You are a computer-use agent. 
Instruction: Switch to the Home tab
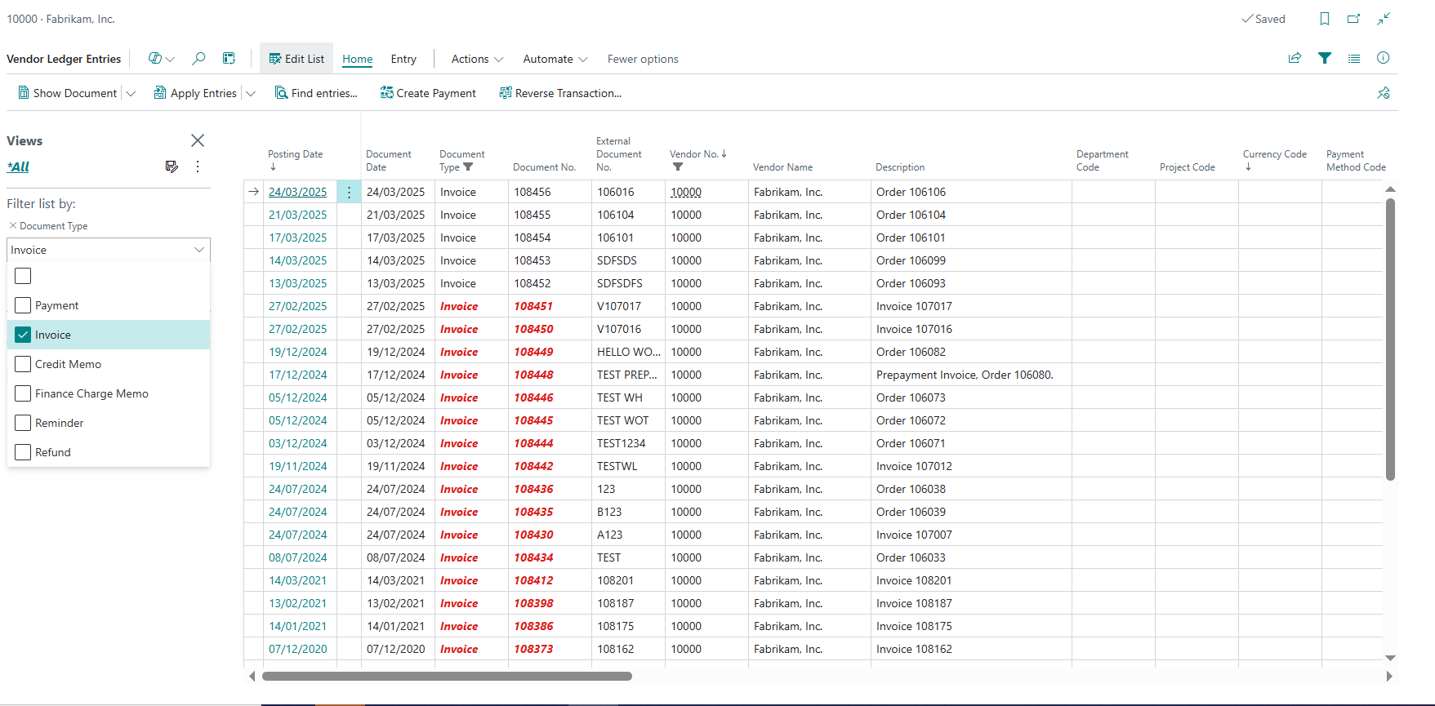[357, 59]
